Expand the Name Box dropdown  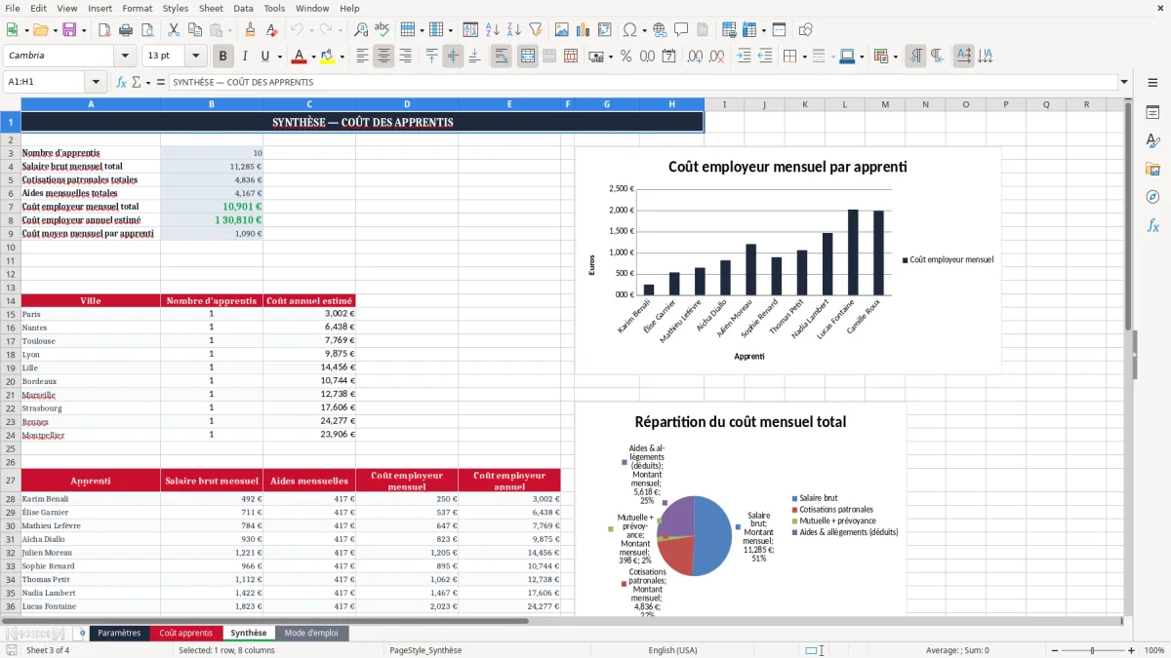(97, 83)
